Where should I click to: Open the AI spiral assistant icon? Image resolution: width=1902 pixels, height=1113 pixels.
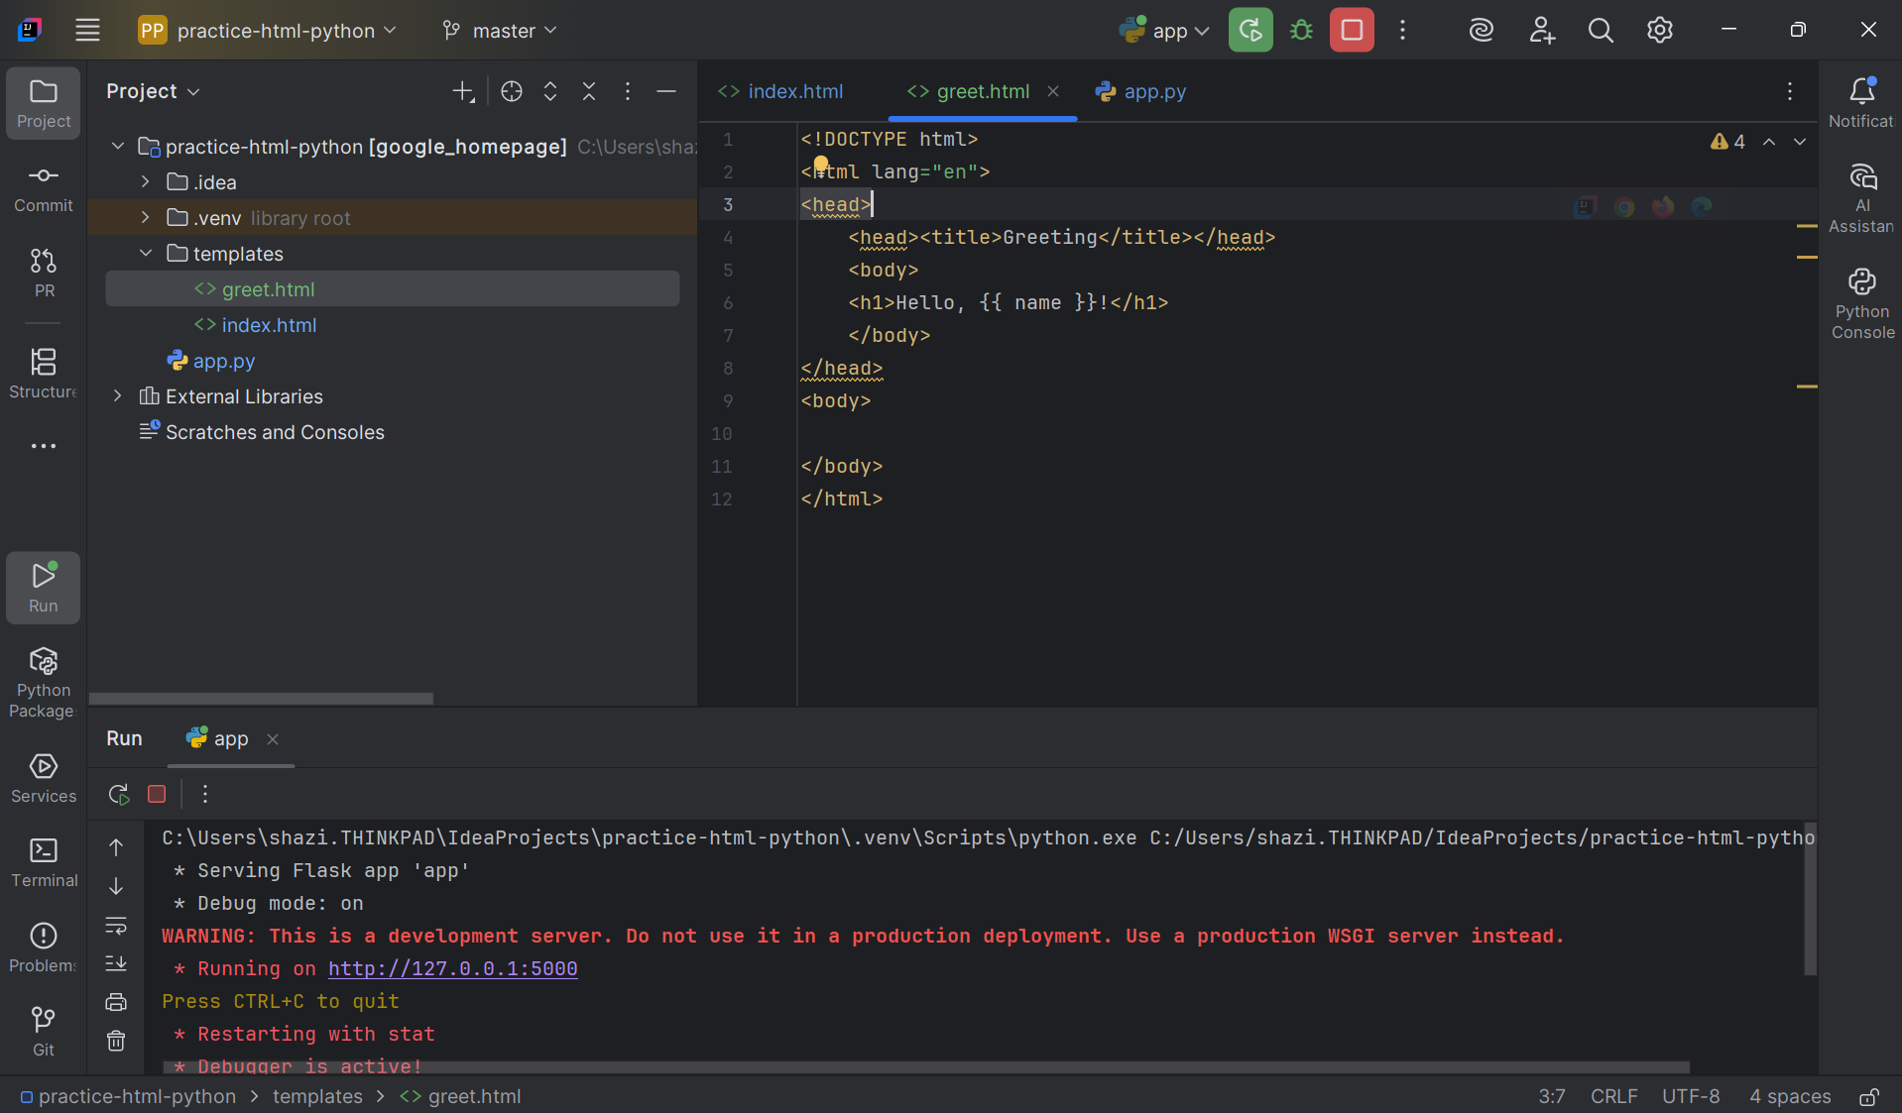1481,30
